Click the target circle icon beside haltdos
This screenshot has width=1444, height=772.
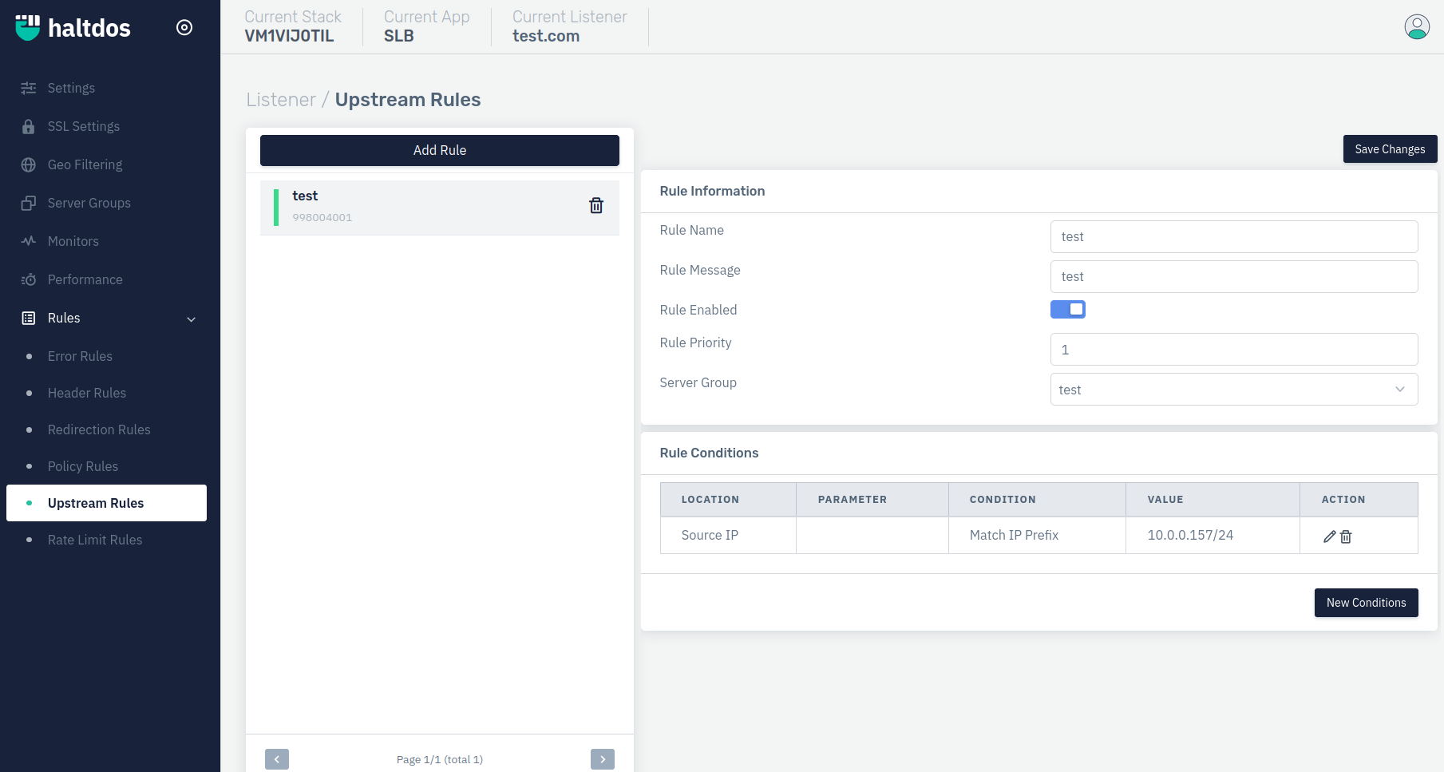184,27
